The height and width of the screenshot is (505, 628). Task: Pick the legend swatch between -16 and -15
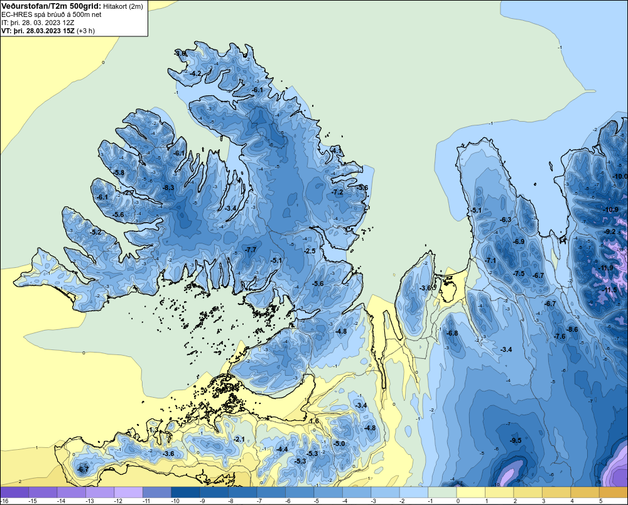point(14,492)
